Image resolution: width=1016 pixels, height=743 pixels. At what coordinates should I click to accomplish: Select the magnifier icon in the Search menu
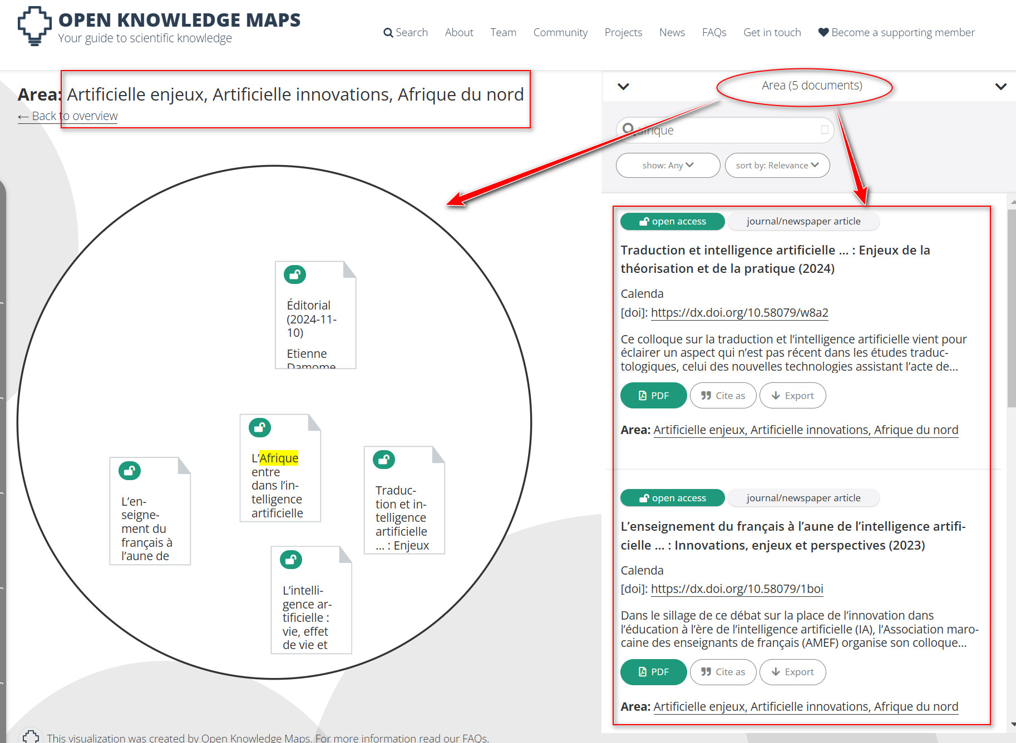point(388,32)
